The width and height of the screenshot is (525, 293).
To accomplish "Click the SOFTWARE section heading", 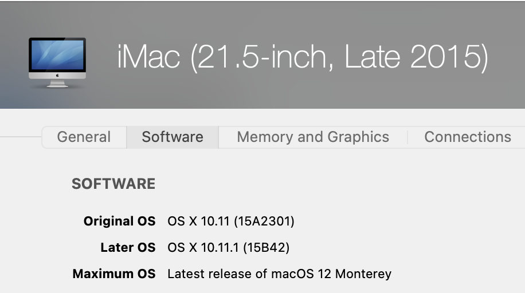I will tap(113, 184).
